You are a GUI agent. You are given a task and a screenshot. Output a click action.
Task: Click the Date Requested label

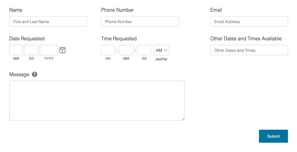27,39
